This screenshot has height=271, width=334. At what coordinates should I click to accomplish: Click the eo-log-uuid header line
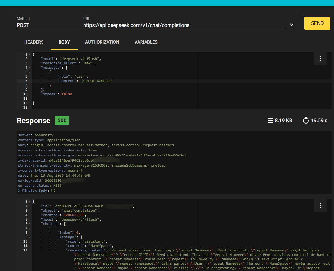point(52,180)
